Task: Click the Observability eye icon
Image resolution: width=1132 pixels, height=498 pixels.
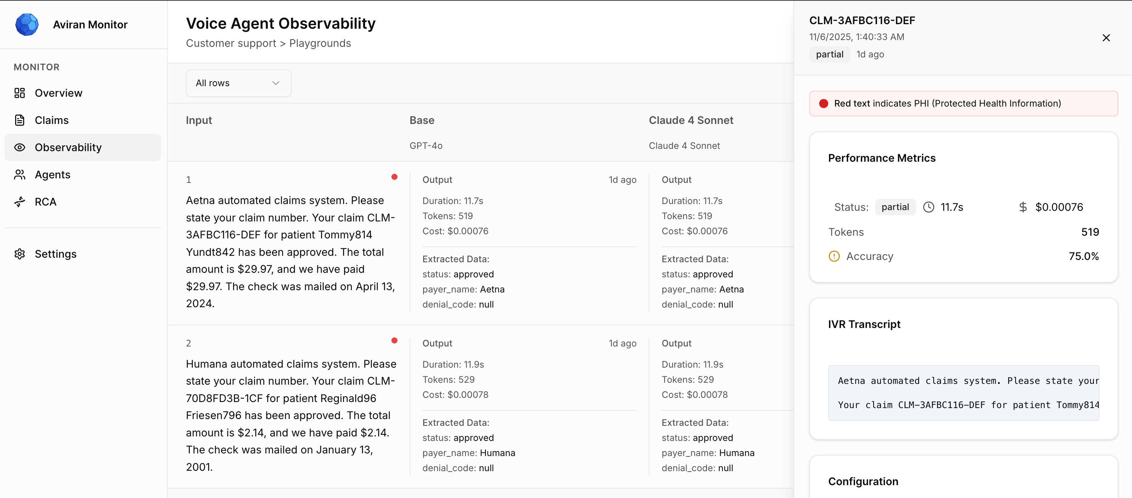Action: click(20, 147)
